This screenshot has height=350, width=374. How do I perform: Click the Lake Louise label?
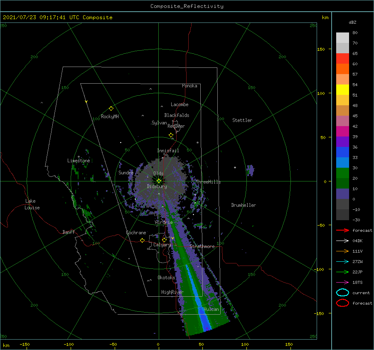[x=32, y=204]
